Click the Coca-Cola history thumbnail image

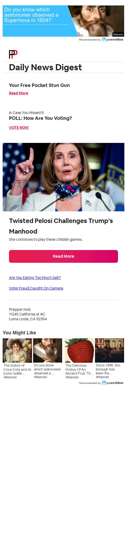pyautogui.click(x=17, y=351)
